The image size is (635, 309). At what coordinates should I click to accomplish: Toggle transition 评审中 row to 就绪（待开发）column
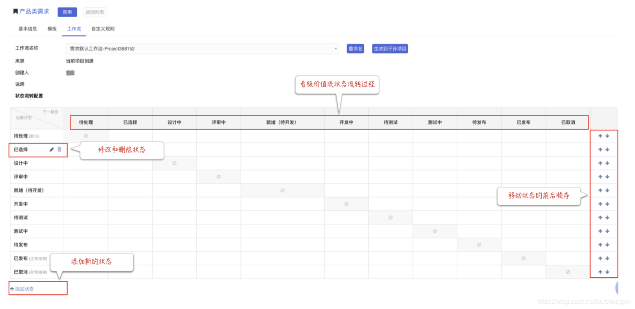point(282,177)
